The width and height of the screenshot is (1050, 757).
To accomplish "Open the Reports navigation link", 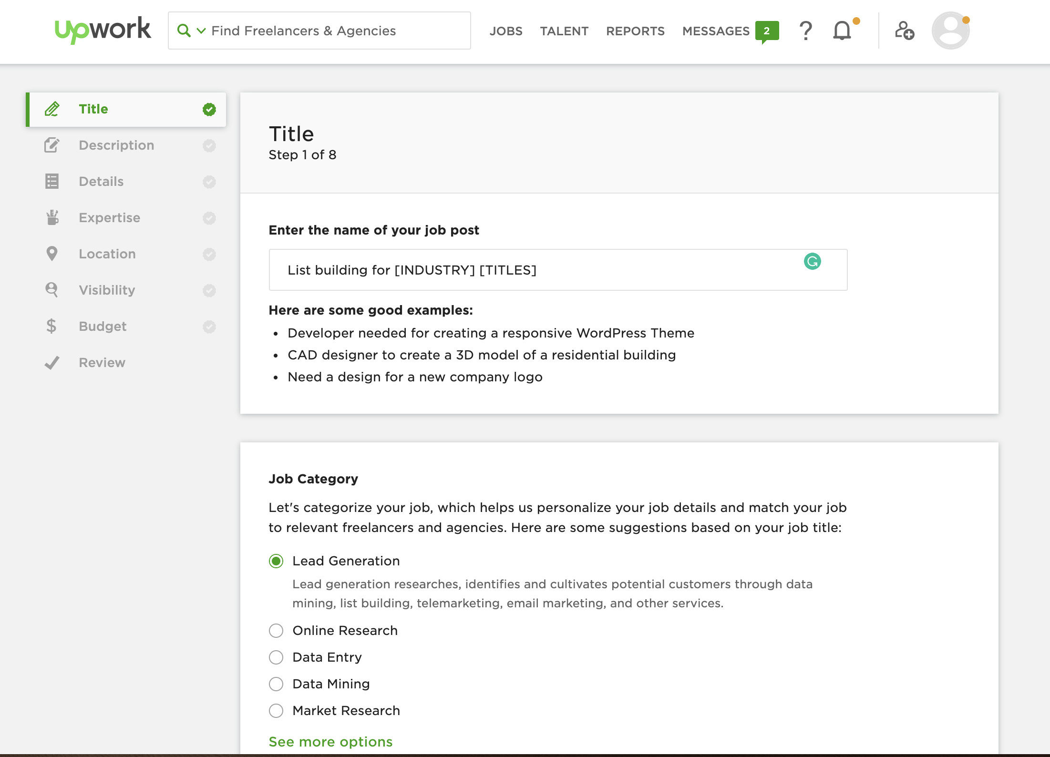I will click(635, 31).
